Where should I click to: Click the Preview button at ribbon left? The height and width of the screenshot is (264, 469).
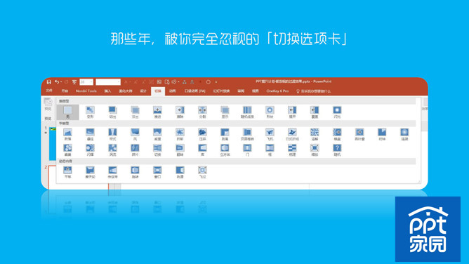(48, 105)
